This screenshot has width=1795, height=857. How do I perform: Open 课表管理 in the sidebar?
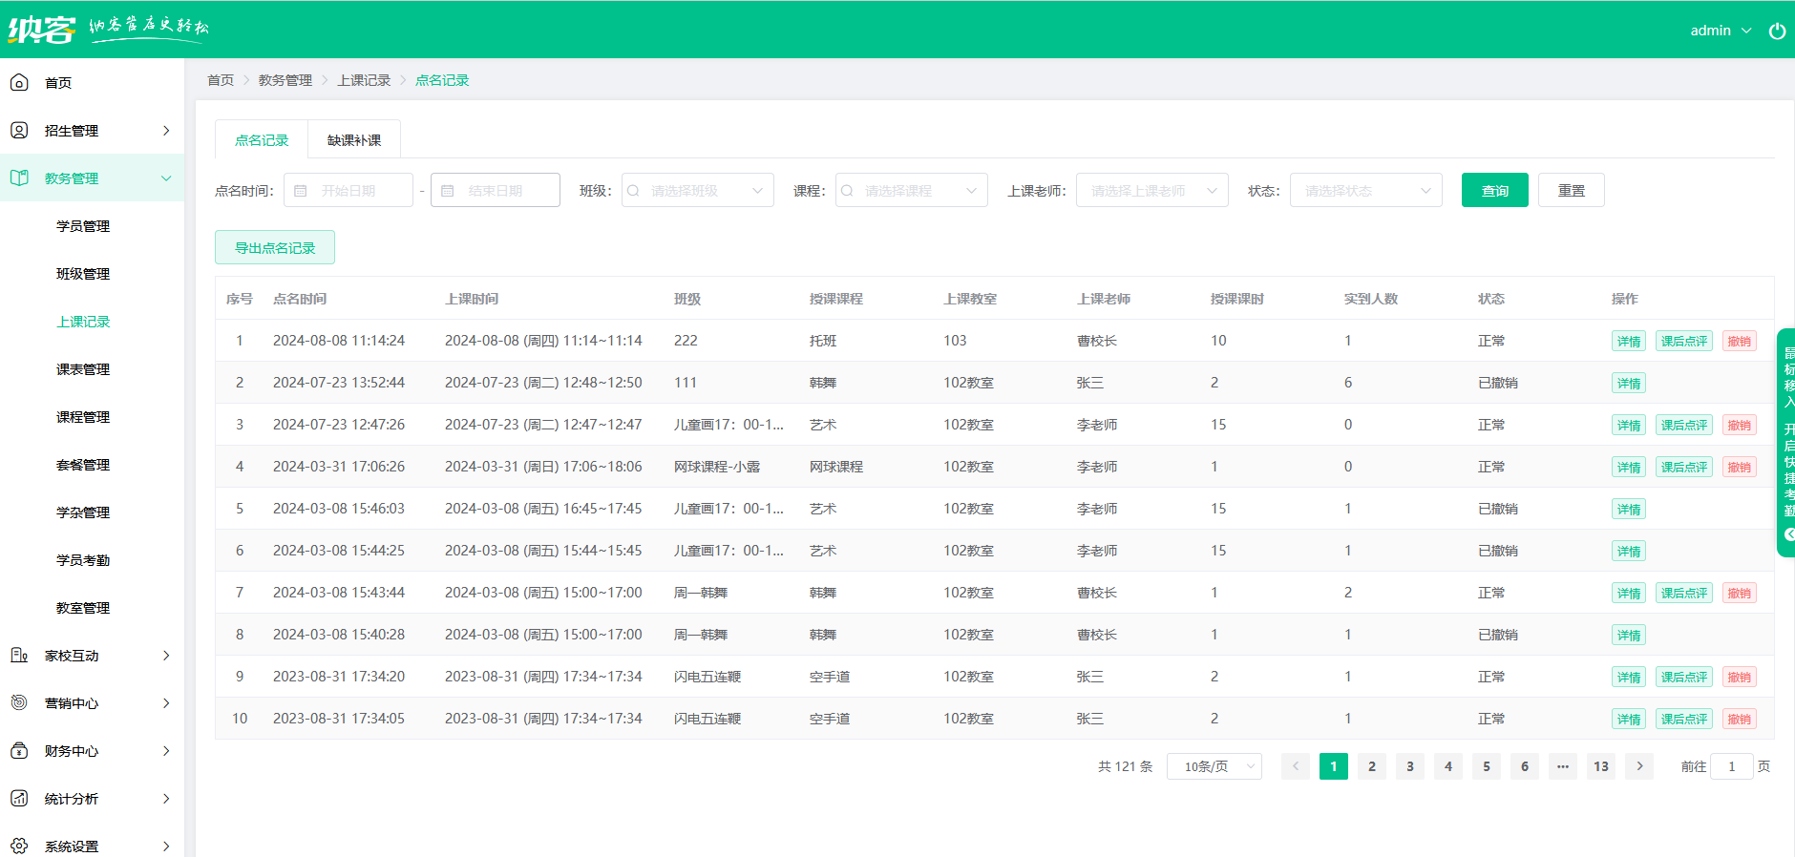click(x=83, y=369)
